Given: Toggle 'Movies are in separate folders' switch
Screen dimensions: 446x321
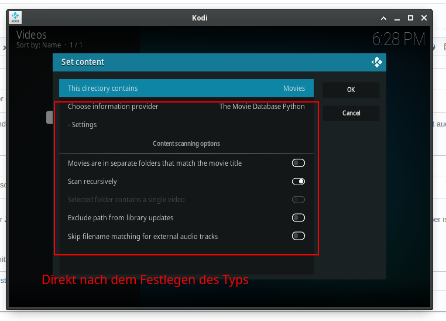Looking at the screenshot, I should coord(298,163).
